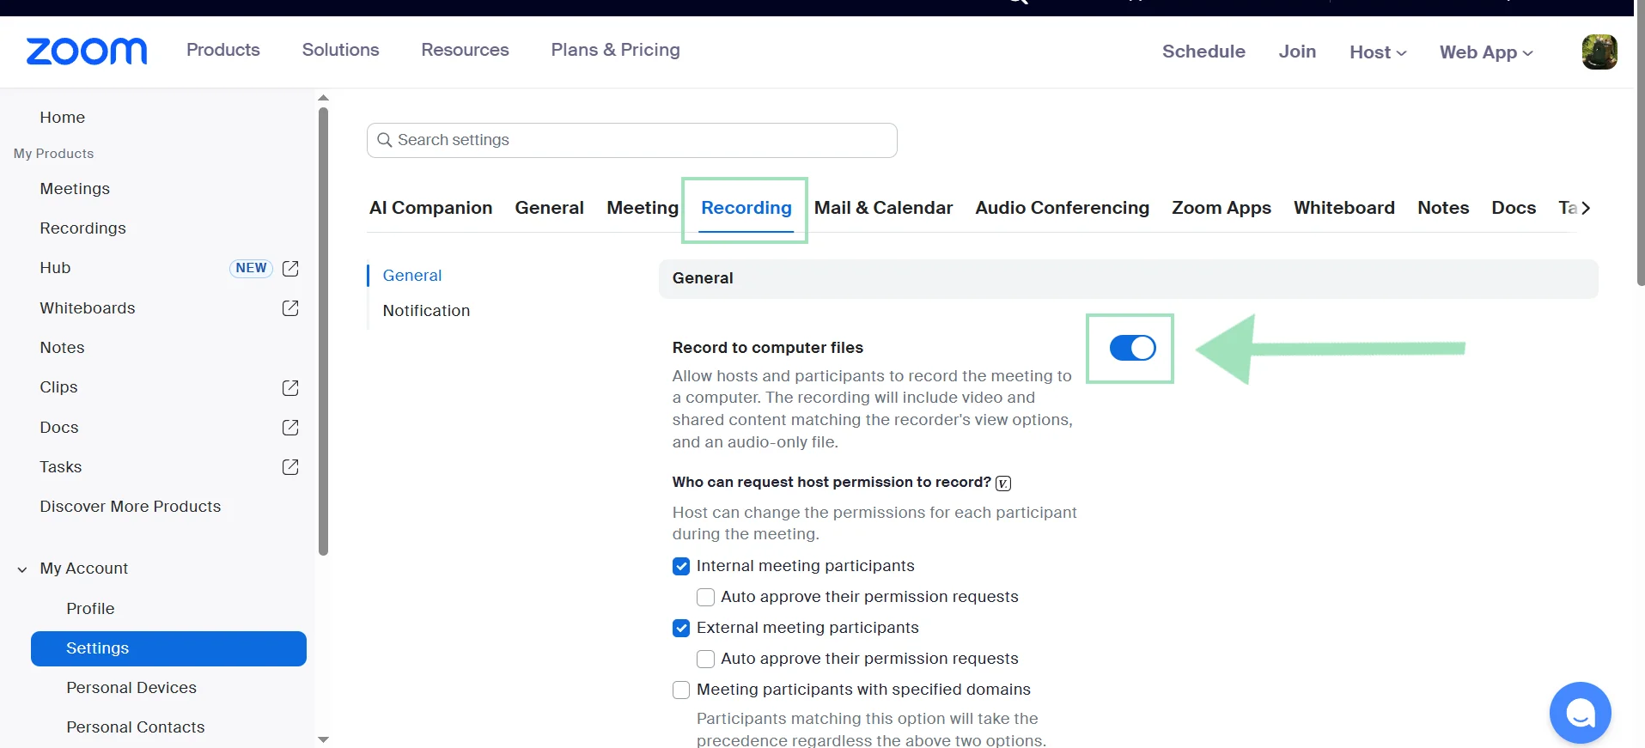Open Notes in sidebar
The height and width of the screenshot is (748, 1645).
tap(62, 348)
